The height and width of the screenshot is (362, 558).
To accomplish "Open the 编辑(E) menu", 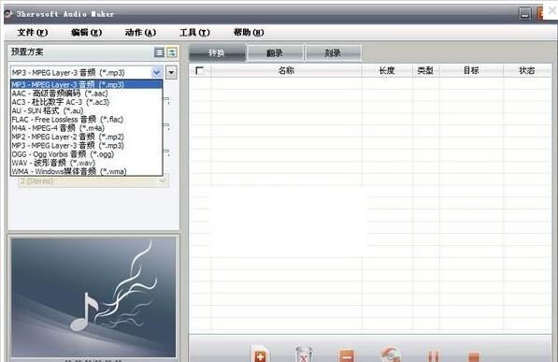I will (x=87, y=33).
